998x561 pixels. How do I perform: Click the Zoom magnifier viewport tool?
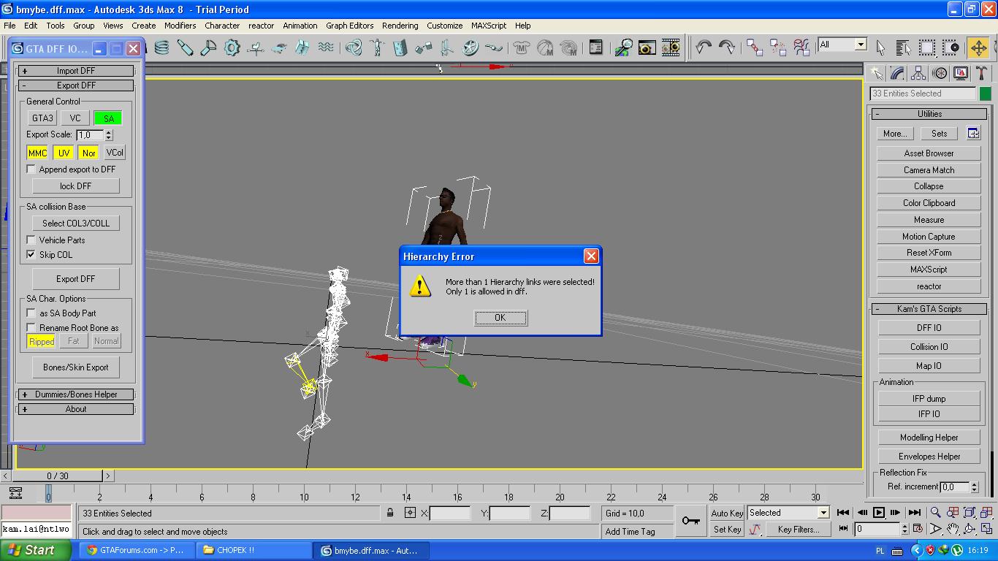pos(935,513)
